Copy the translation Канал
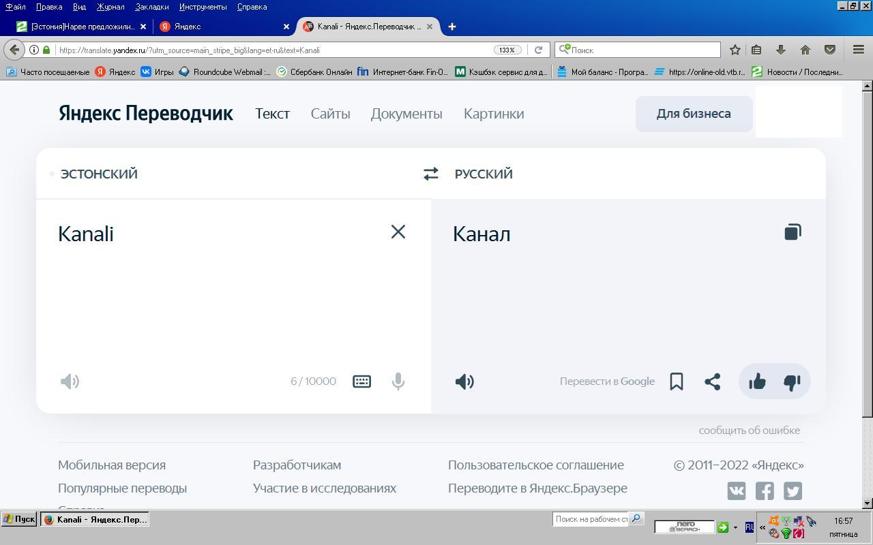873x545 pixels. click(793, 232)
